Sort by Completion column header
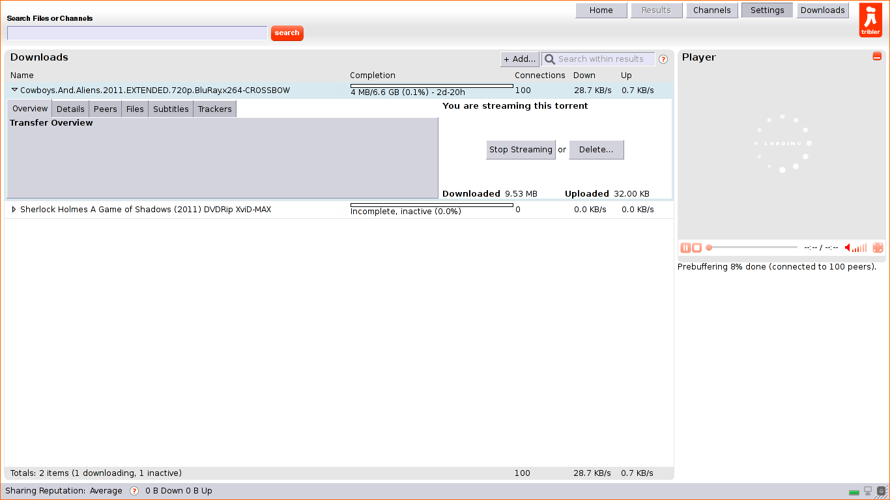Image resolution: width=890 pixels, height=500 pixels. tap(373, 76)
